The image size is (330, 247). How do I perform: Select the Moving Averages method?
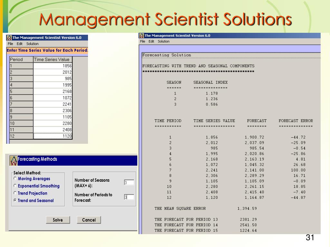[x=15, y=178]
